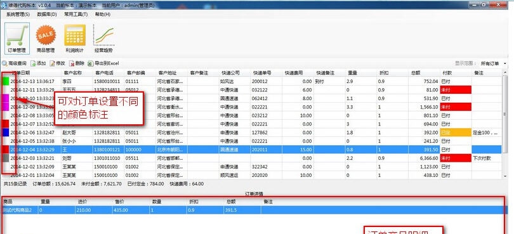Click tracking number 322342
Image resolution: width=514 pixels, height=234 pixels.
click(x=260, y=167)
